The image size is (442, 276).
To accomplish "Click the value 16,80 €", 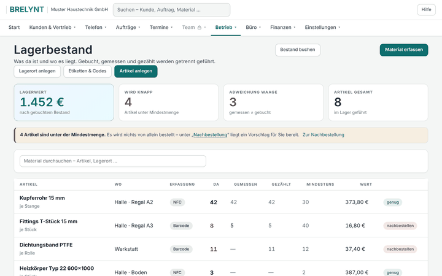I will point(355,226).
